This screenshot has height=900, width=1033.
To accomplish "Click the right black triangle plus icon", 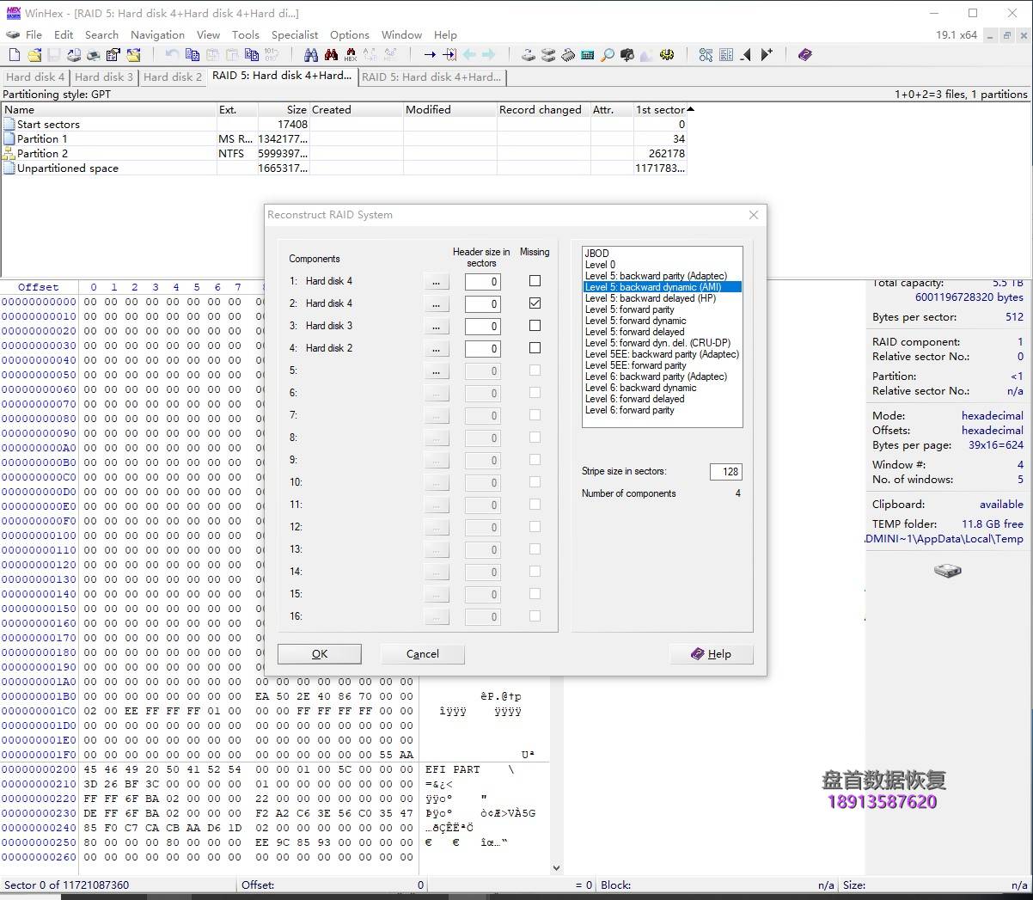I will [x=767, y=54].
